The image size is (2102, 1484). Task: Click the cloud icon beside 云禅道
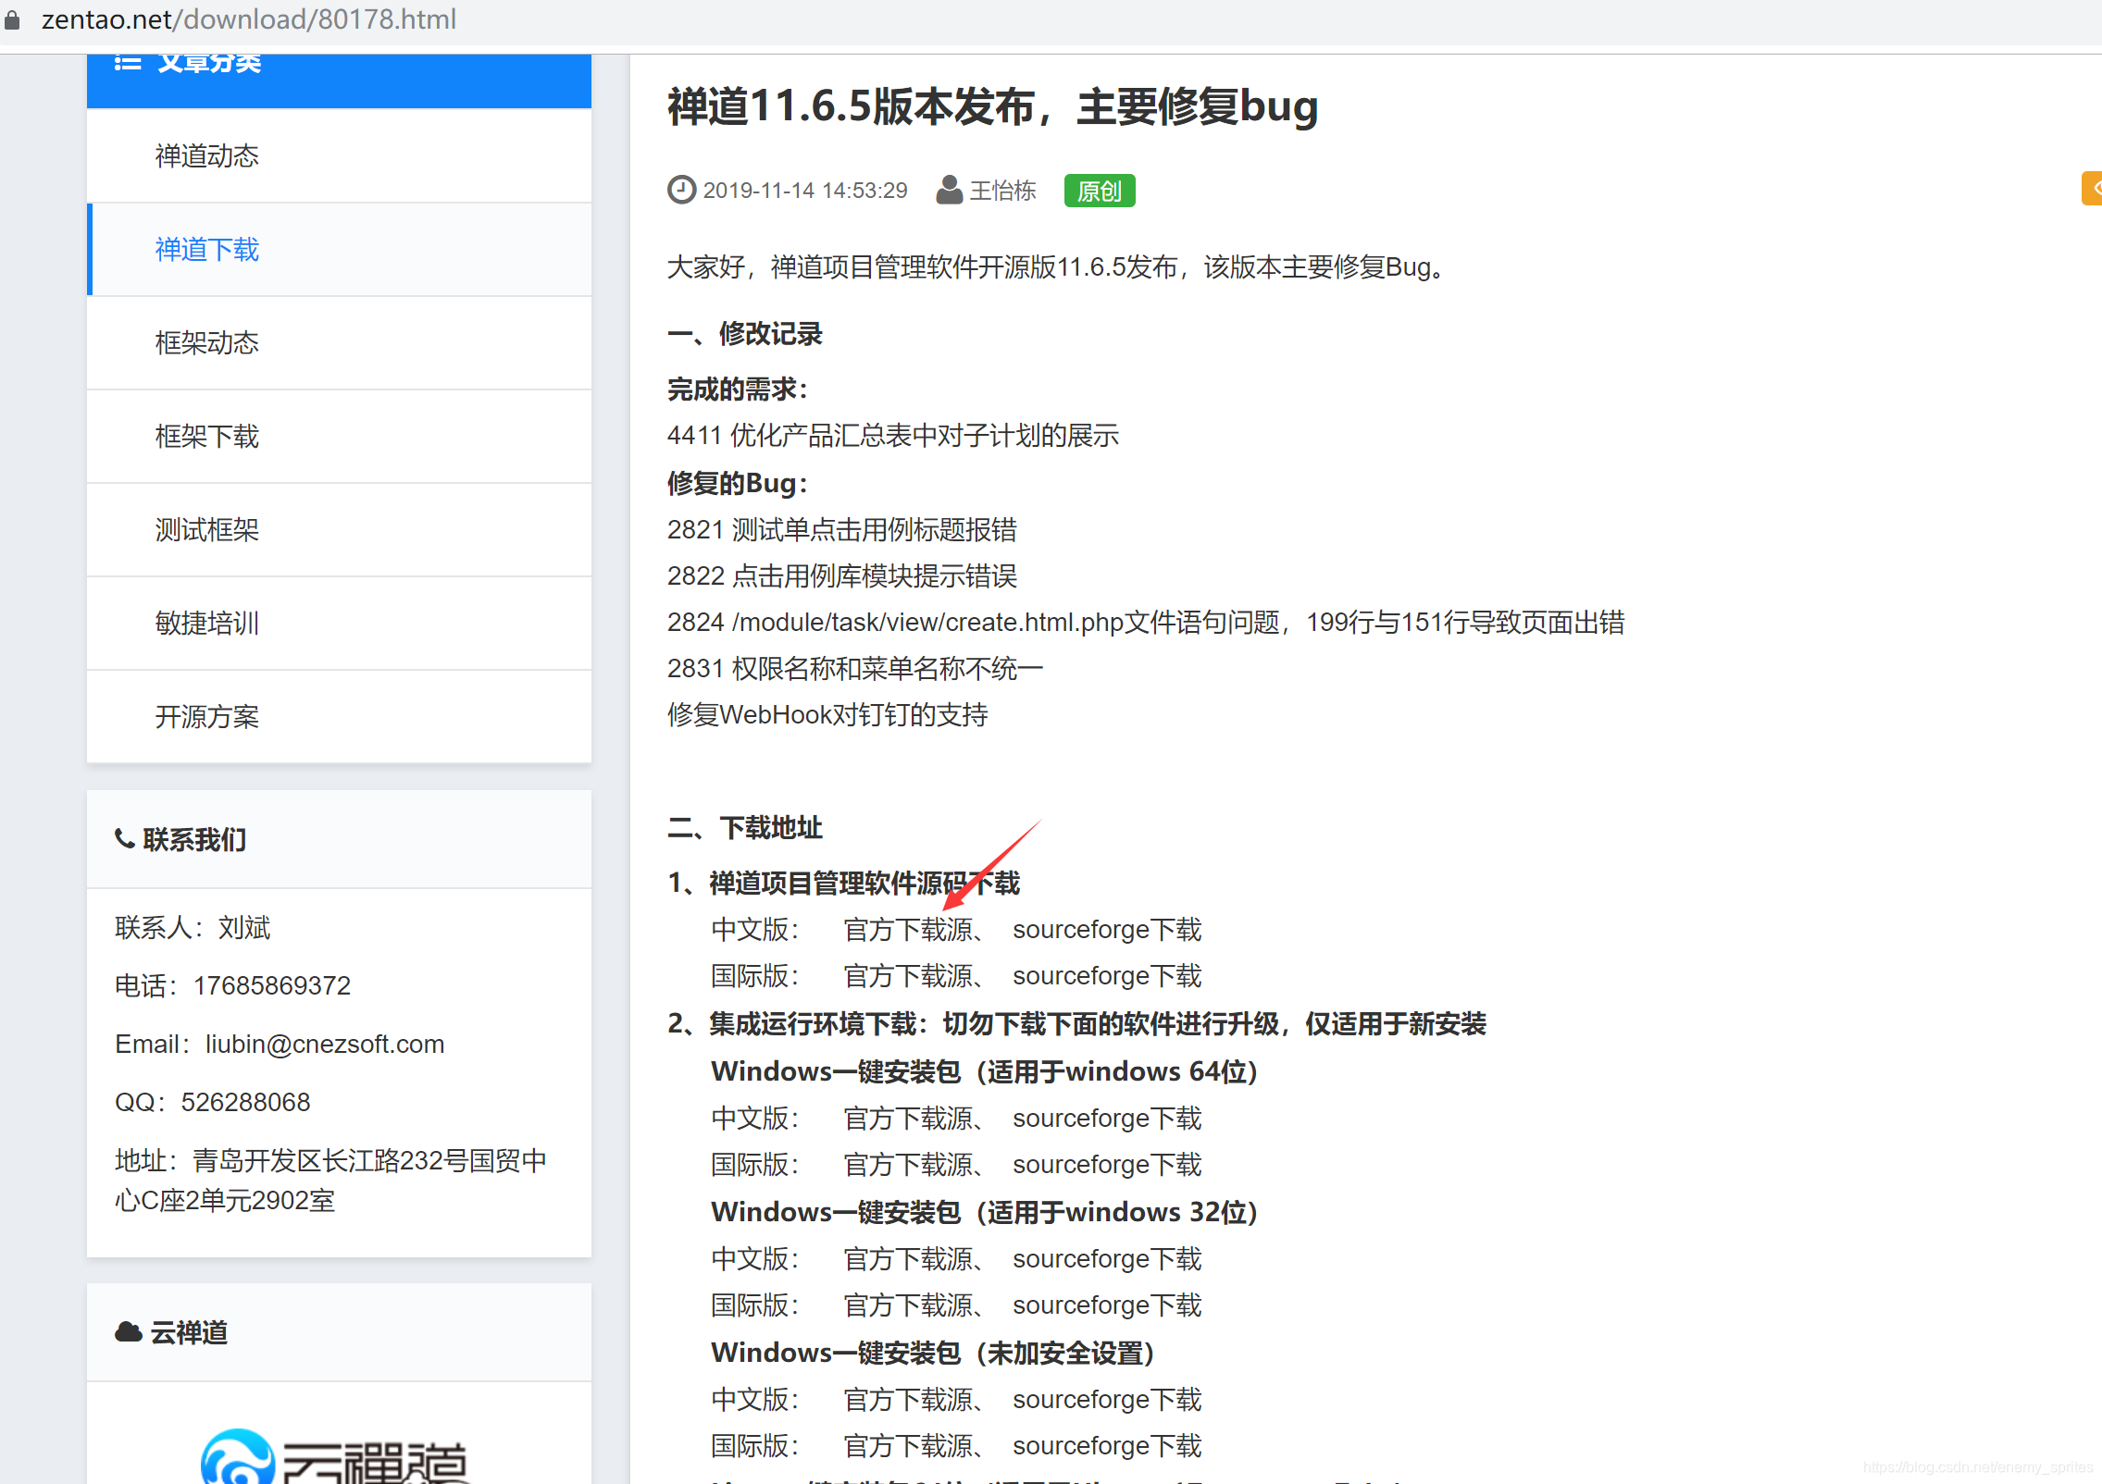point(128,1332)
